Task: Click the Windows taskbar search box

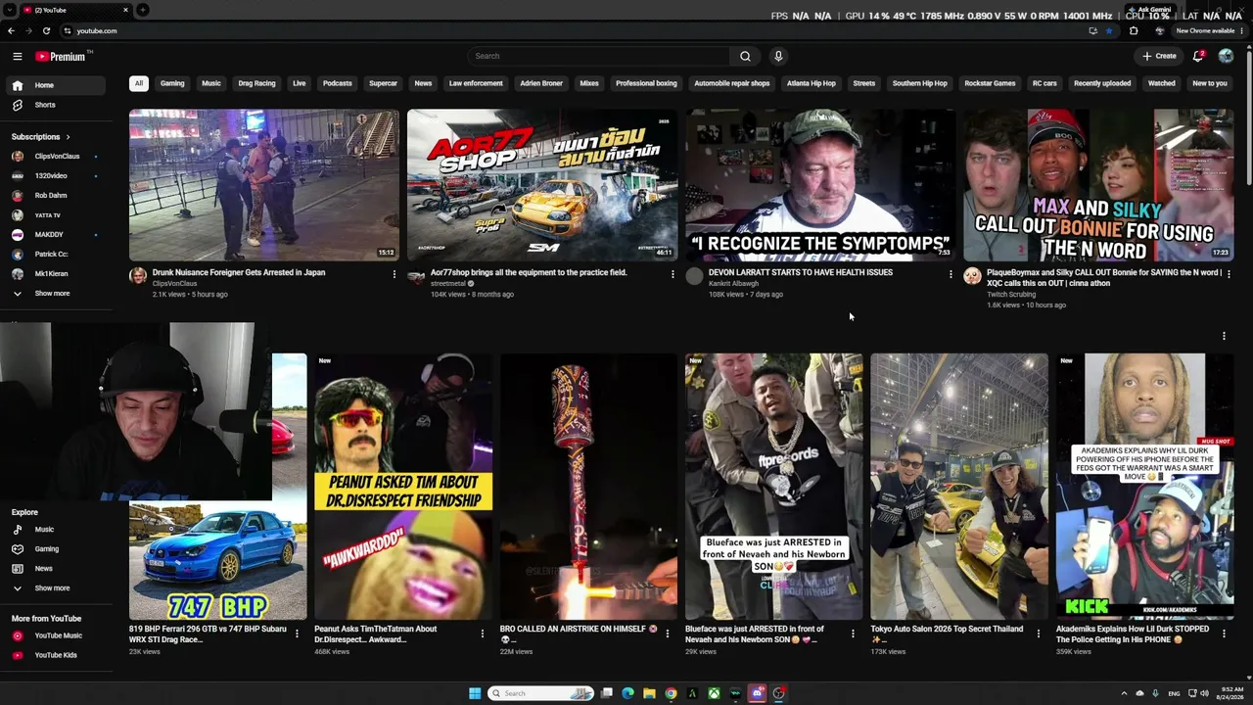Action: click(541, 693)
